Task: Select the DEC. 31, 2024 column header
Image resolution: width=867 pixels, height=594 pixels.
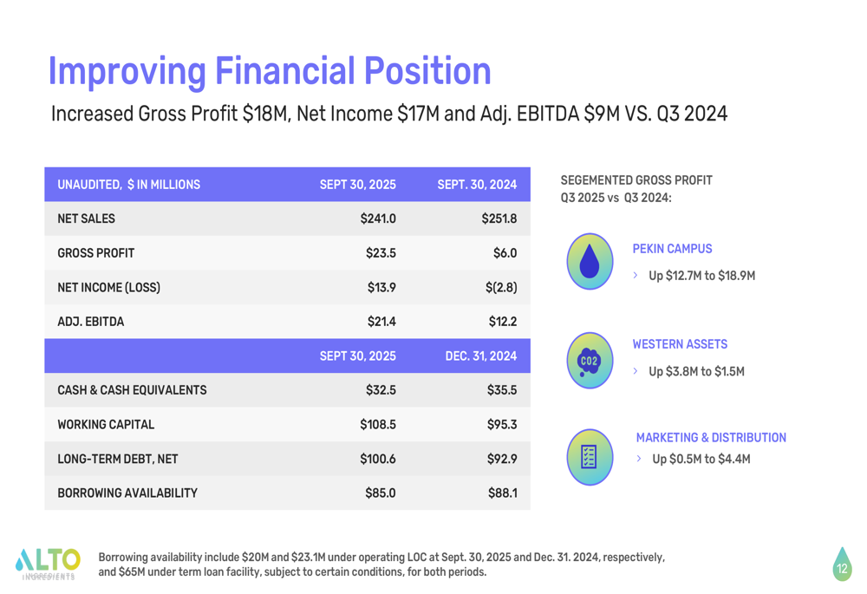Action: [x=479, y=356]
